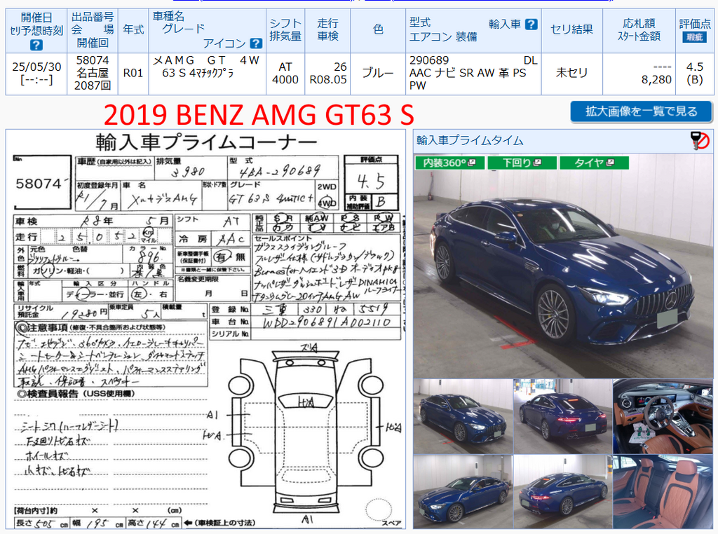
Task: Open 内装360° view
Action: (x=449, y=163)
